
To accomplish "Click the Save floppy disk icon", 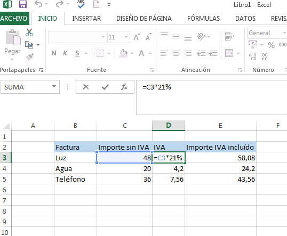I will (x=23, y=4).
